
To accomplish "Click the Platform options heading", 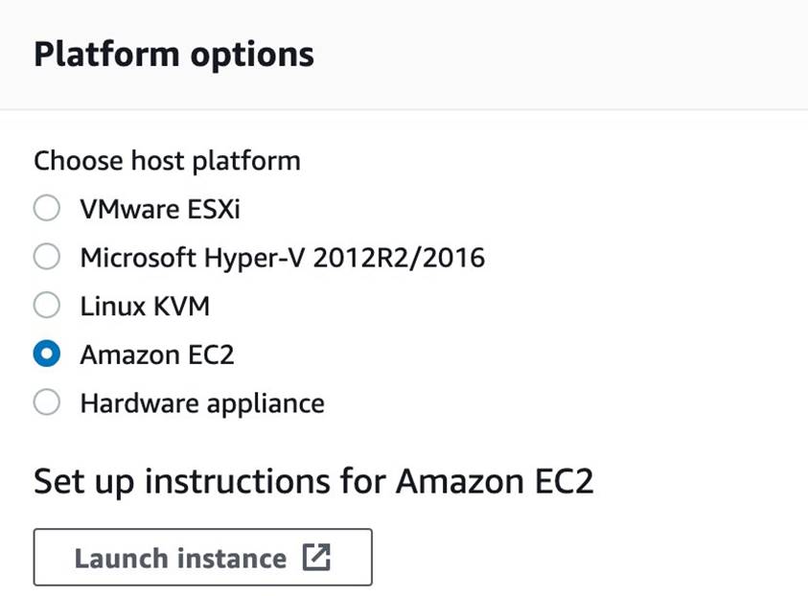I will 173,55.
